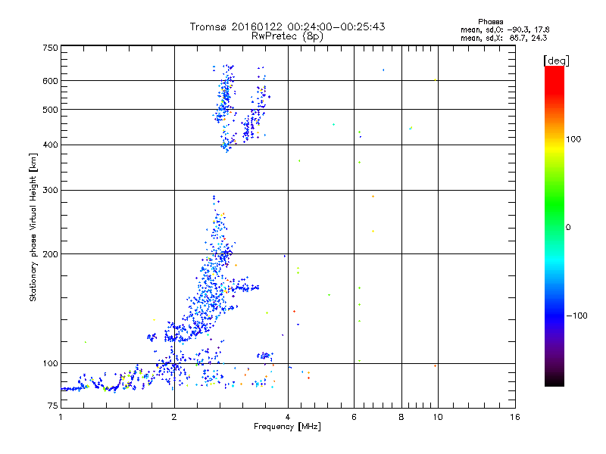Click the y-axis tick label "300"
This screenshot has width=606, height=454.
point(50,191)
